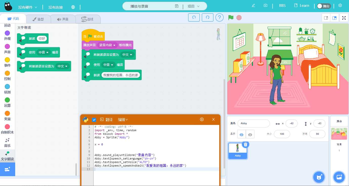Open the 录音内容 sound dropdown in the script
Viewport: 349px width, 186px height.
pos(107,45)
